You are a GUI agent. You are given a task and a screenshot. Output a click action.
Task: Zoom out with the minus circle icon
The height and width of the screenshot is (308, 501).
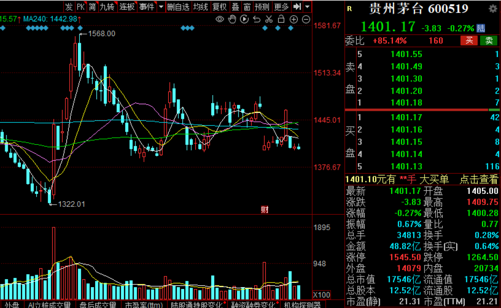306,19
